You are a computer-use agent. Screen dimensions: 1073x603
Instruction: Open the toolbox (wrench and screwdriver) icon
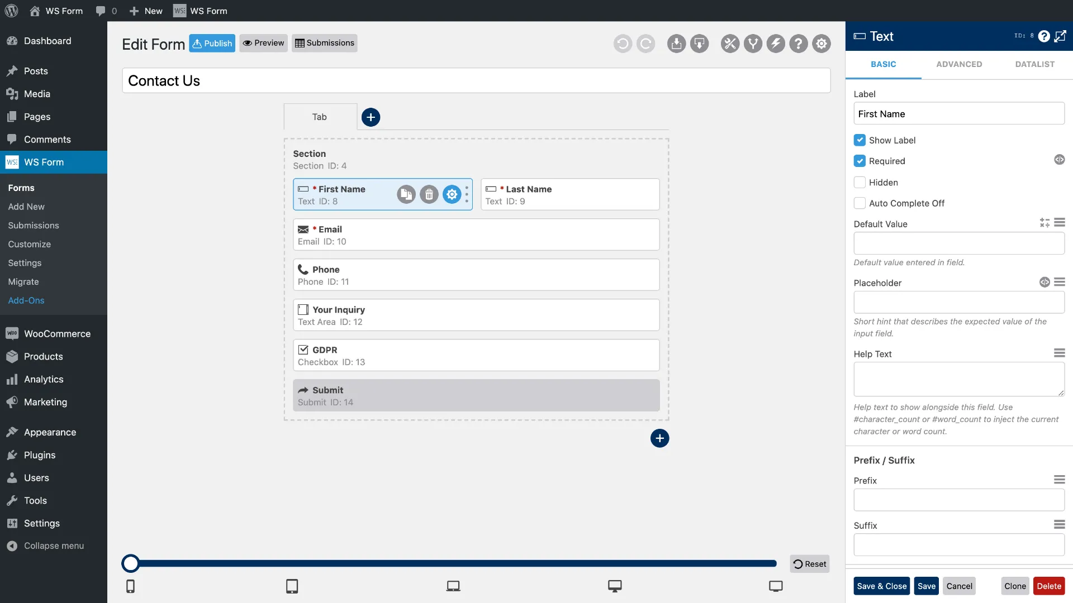point(730,44)
